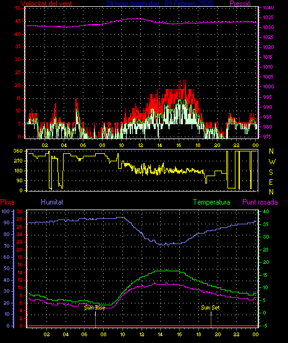
Task: Click the 1000 pressure axis value
Action: pyautogui.click(x=268, y=87)
